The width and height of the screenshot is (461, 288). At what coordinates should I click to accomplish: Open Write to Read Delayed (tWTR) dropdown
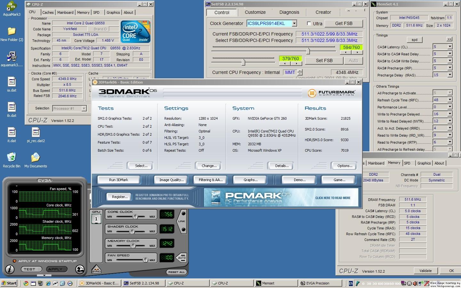coord(450,121)
